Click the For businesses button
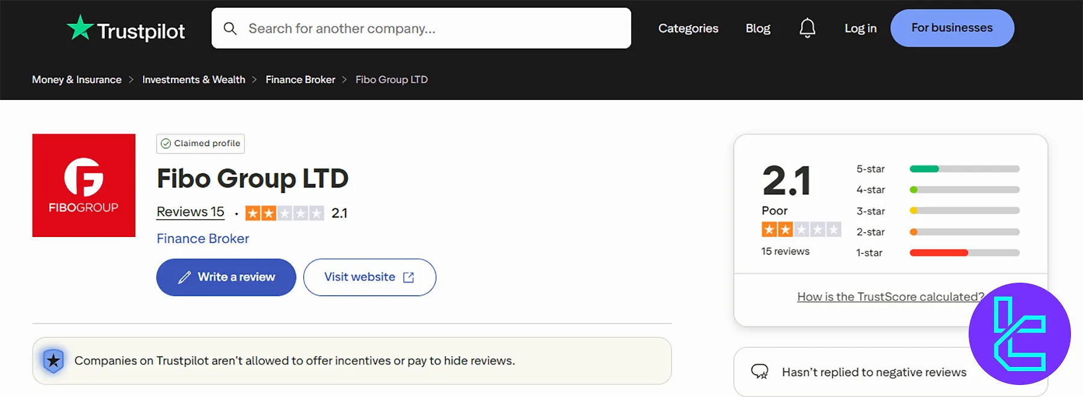 click(952, 28)
